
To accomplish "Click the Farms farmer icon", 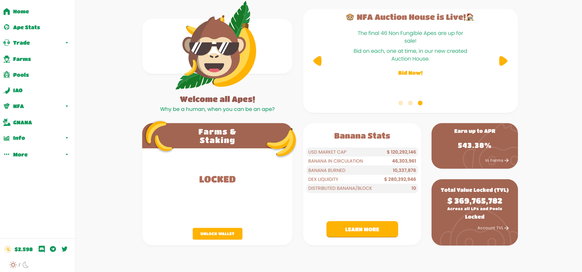I will (x=7, y=59).
